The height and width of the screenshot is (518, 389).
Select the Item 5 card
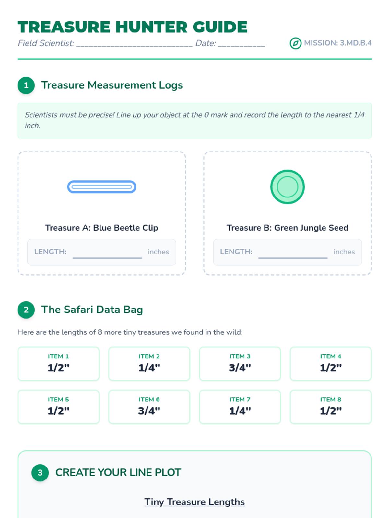(x=58, y=407)
